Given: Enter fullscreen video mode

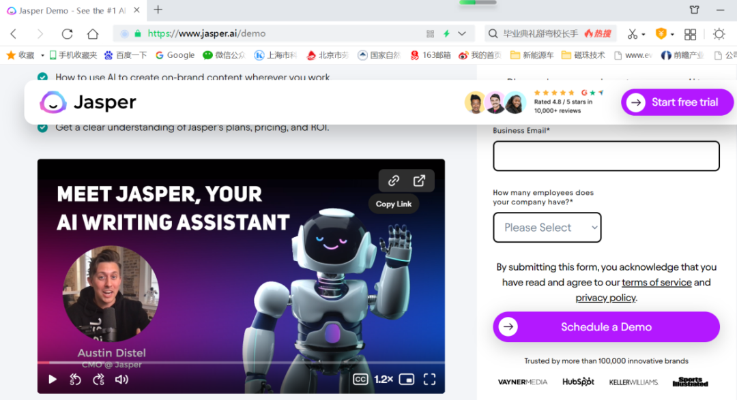Looking at the screenshot, I should (430, 380).
